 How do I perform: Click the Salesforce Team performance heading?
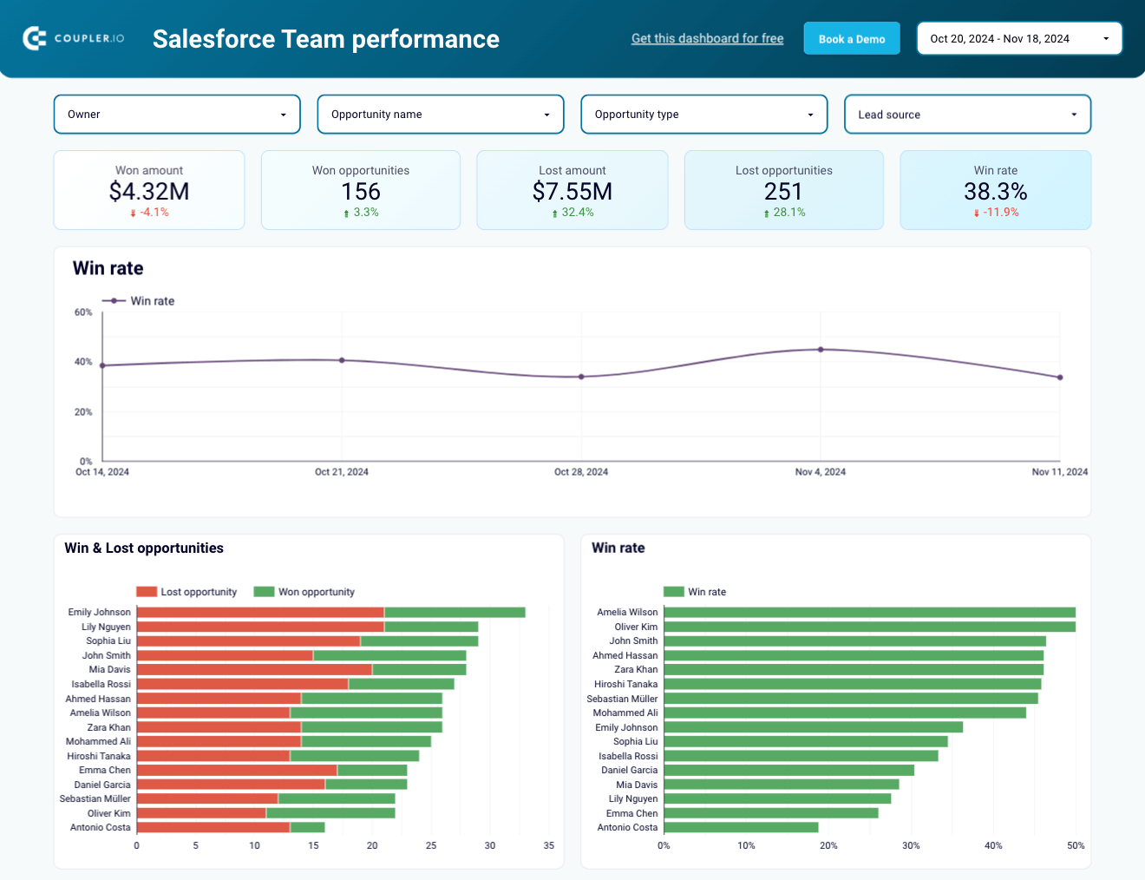pyautogui.click(x=326, y=39)
